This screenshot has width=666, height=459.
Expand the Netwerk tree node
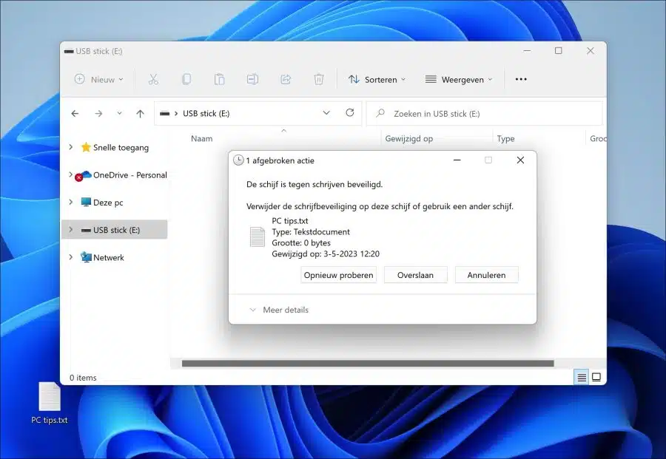tap(70, 257)
